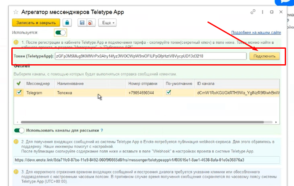Click the document icon with red mark
The height and width of the screenshot is (186, 294).
pyautogui.click(x=90, y=22)
